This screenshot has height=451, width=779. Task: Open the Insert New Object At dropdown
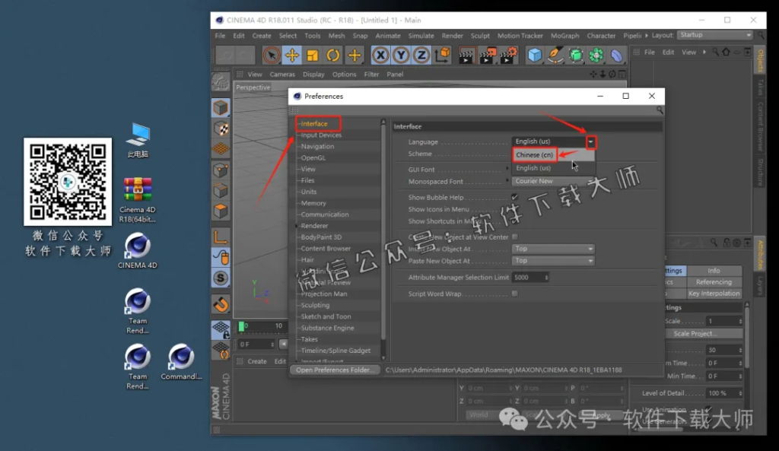(553, 249)
